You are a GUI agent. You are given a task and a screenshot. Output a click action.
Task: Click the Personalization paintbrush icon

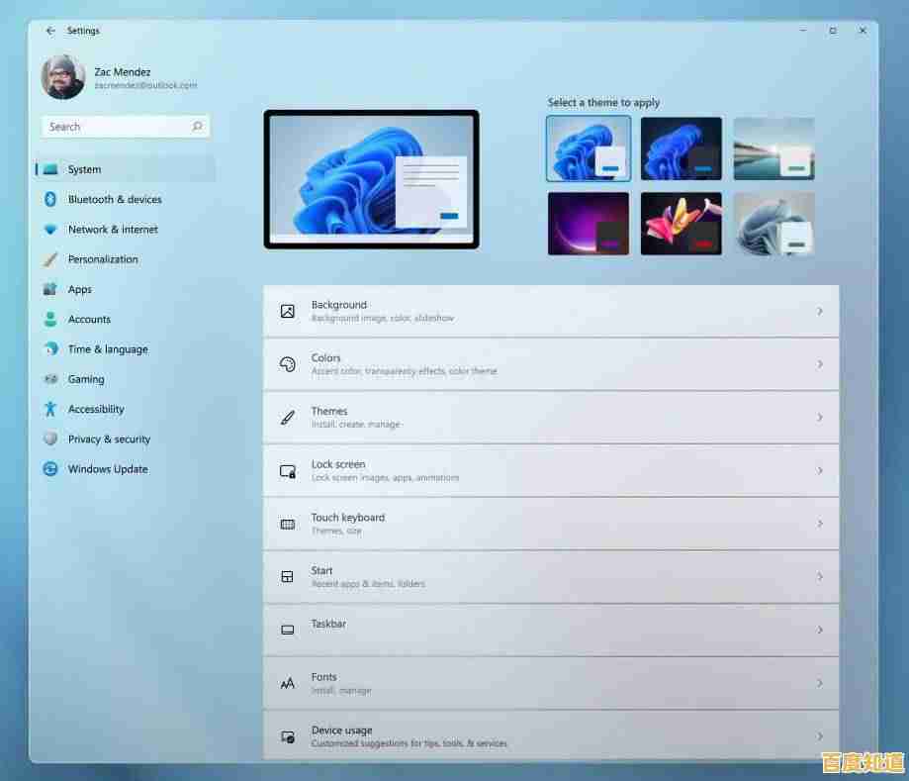(x=50, y=259)
